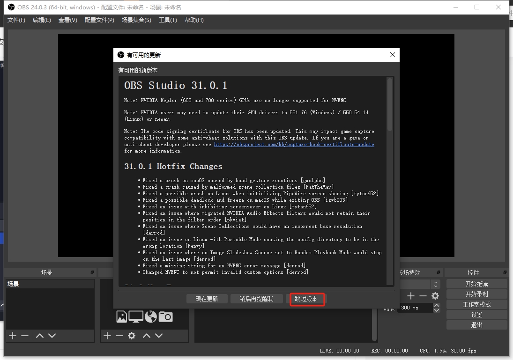Click the image source picture icon
The image size is (513, 360).
pyautogui.click(x=122, y=316)
